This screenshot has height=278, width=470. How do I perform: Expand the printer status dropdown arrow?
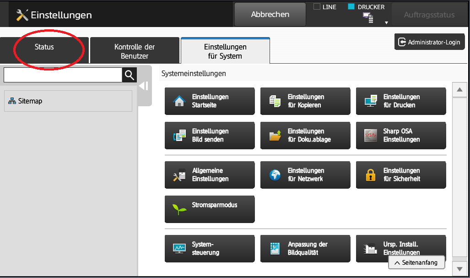click(x=386, y=22)
